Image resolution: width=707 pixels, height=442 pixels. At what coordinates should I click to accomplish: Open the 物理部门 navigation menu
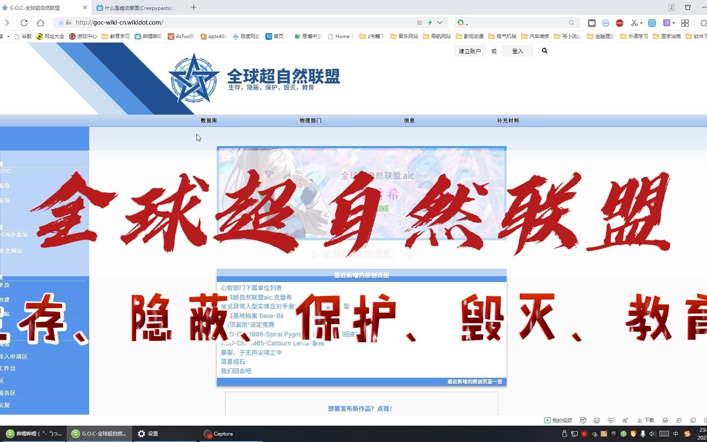coord(311,121)
